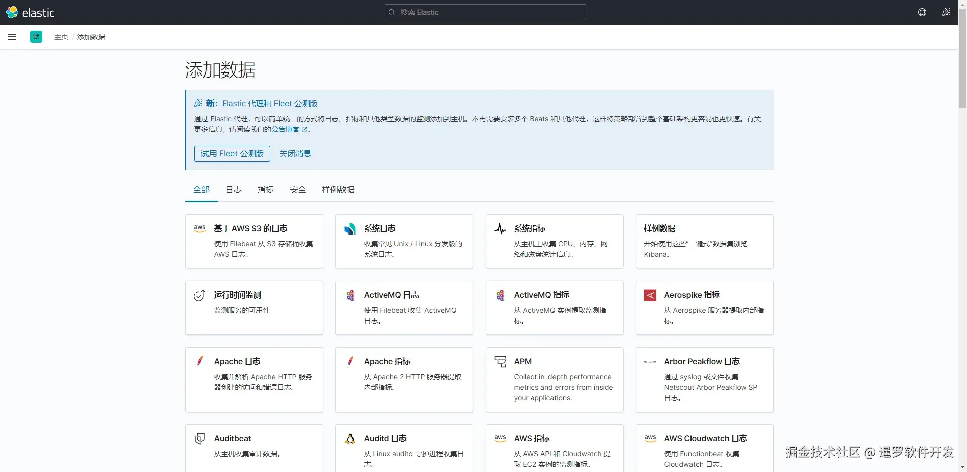This screenshot has height=472, width=967.
Task: Select the 系统指标 card title
Action: pyautogui.click(x=530, y=229)
